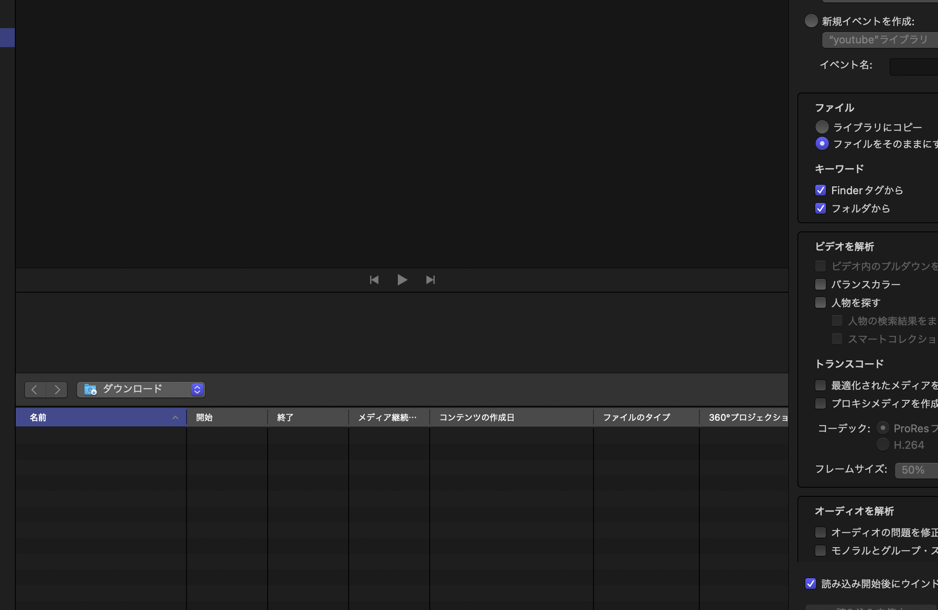
Task: Choose ライブラリにコピー option
Action: (x=822, y=127)
